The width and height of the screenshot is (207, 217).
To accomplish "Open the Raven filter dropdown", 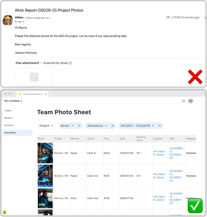I will (67, 126).
